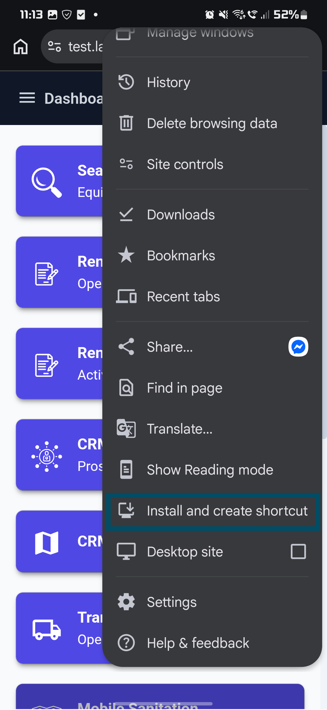
Task: Tap the Reading mode document icon
Action: pos(126,469)
